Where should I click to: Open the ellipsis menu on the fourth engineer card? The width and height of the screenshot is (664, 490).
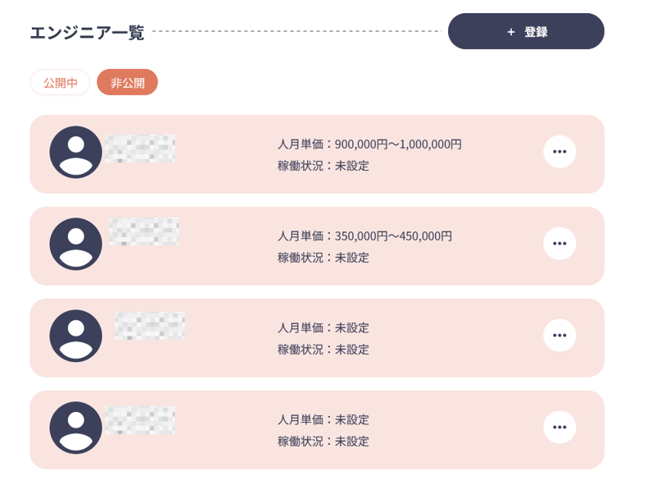coord(560,428)
